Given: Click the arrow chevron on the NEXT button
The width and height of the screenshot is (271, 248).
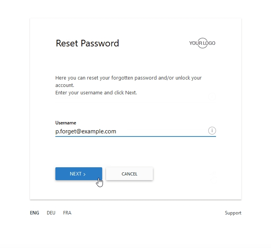Looking at the screenshot, I should click(x=85, y=174).
